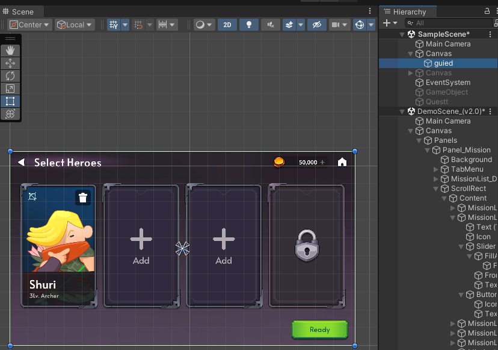Open scene effects dropdown arrow
The image size is (498, 350).
coord(301,25)
